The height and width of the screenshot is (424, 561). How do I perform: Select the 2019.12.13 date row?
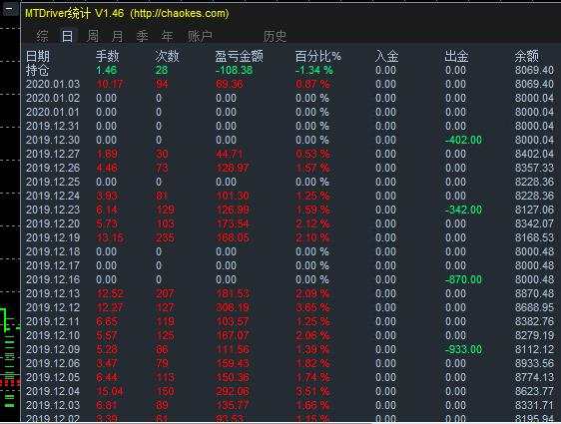tap(53, 293)
